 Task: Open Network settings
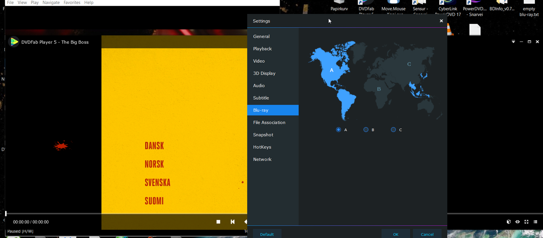click(273, 160)
